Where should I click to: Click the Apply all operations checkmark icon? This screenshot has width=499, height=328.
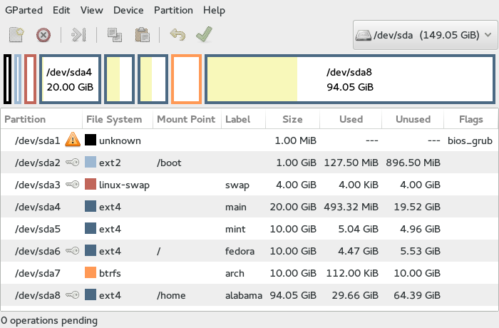(204, 34)
